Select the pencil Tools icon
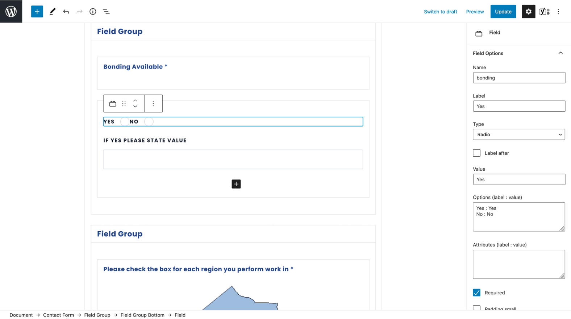 point(53,12)
